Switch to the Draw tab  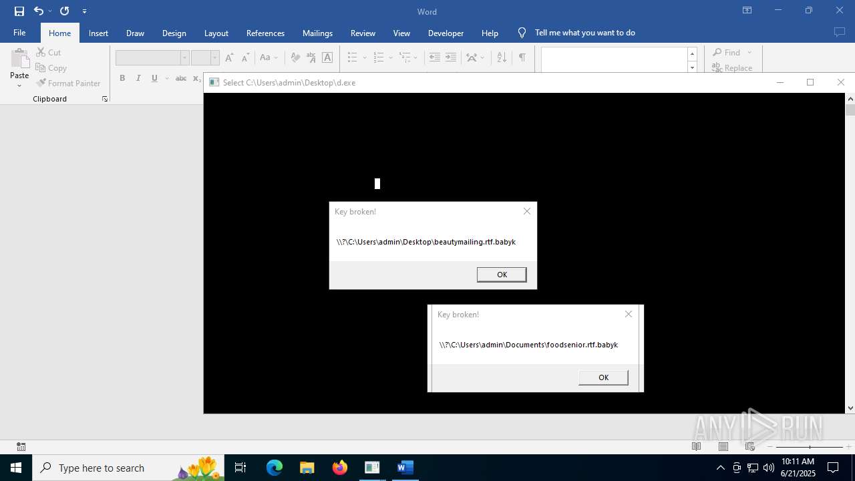point(135,33)
